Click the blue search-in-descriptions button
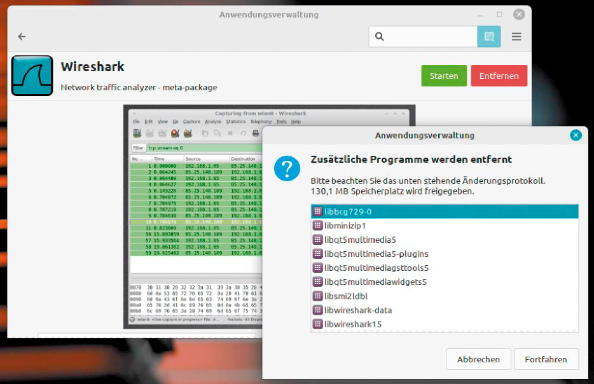Viewport: 594px width, 384px height. pos(488,36)
